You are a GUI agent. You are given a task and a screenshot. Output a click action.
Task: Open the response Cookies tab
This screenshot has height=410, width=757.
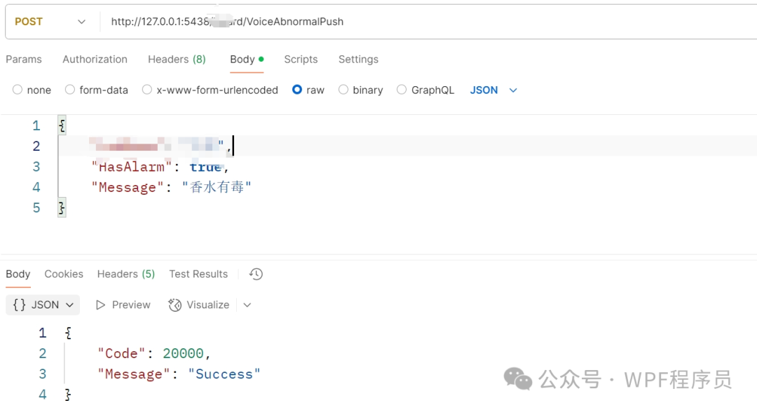[64, 274]
